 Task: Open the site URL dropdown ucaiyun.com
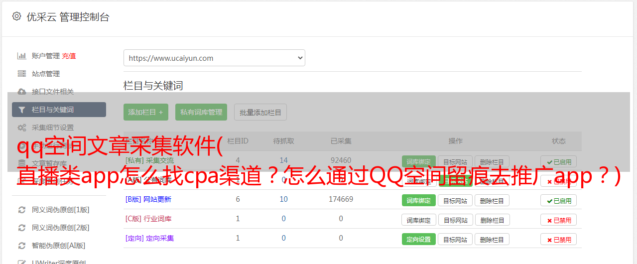click(214, 58)
